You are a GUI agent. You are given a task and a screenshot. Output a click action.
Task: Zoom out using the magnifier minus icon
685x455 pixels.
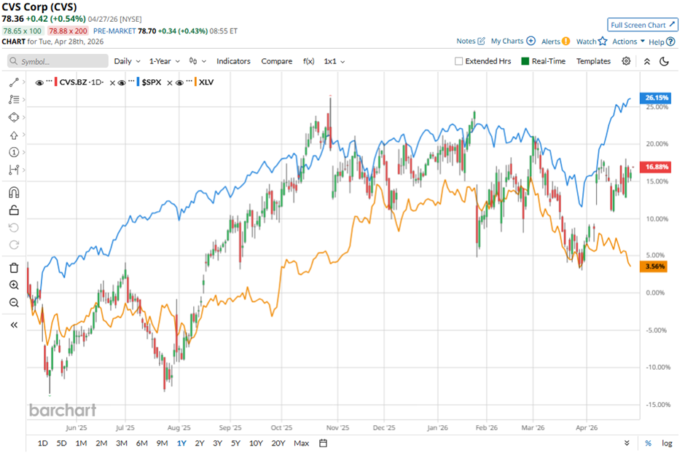(14, 303)
